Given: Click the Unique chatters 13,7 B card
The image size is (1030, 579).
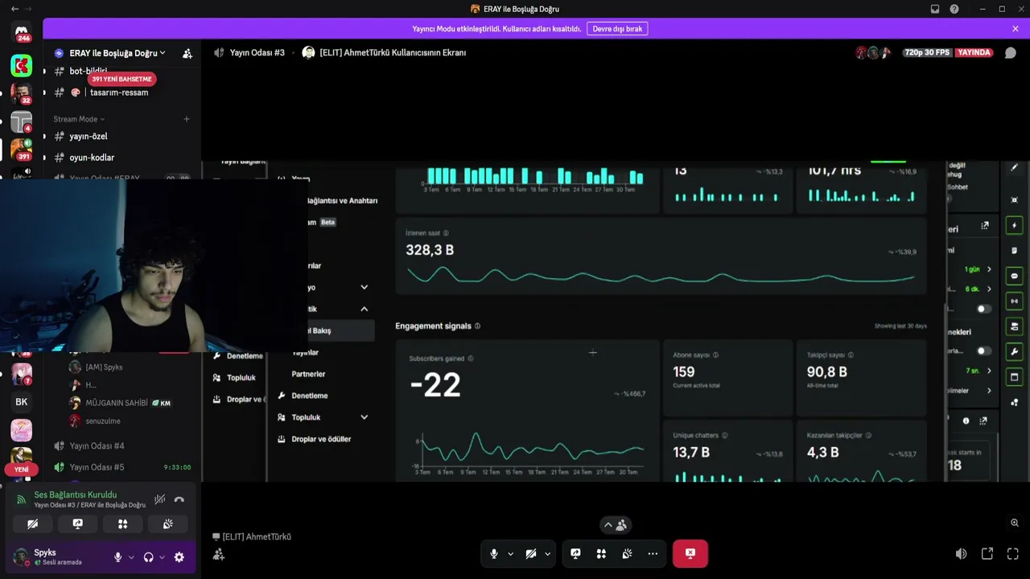Looking at the screenshot, I should [727, 450].
